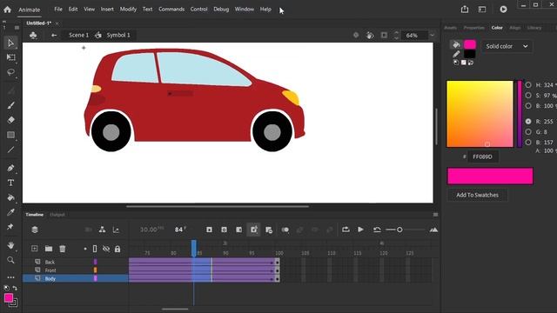Lock all layers with padlock icon
The image size is (557, 313).
117,249
